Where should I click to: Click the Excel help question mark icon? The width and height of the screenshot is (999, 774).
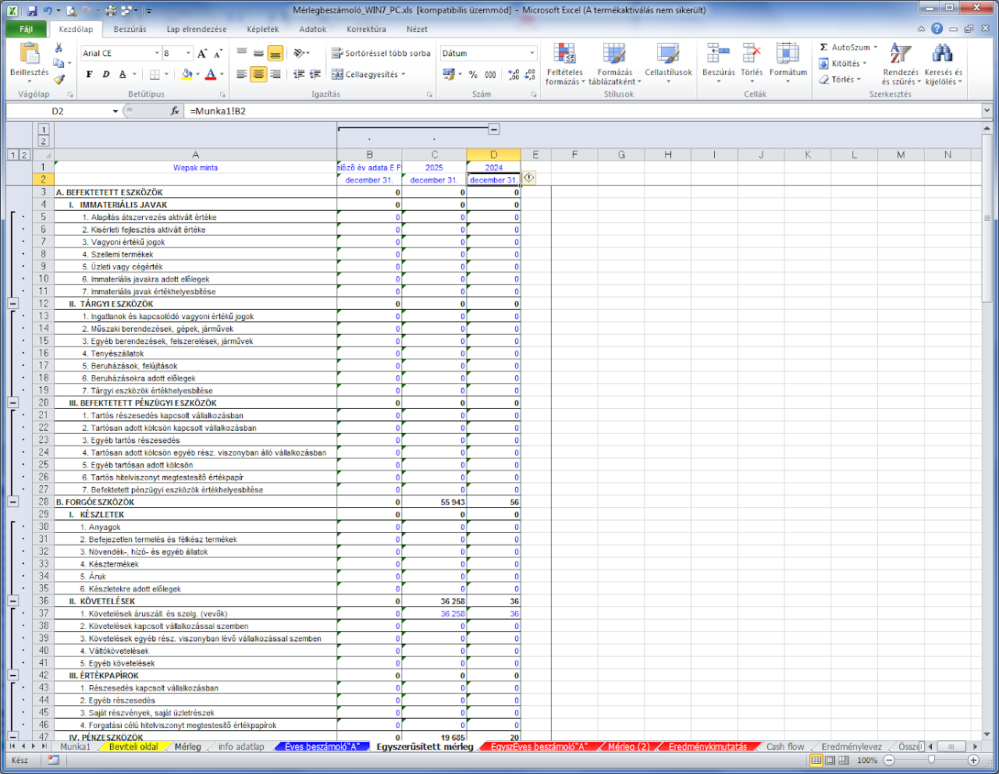[937, 29]
